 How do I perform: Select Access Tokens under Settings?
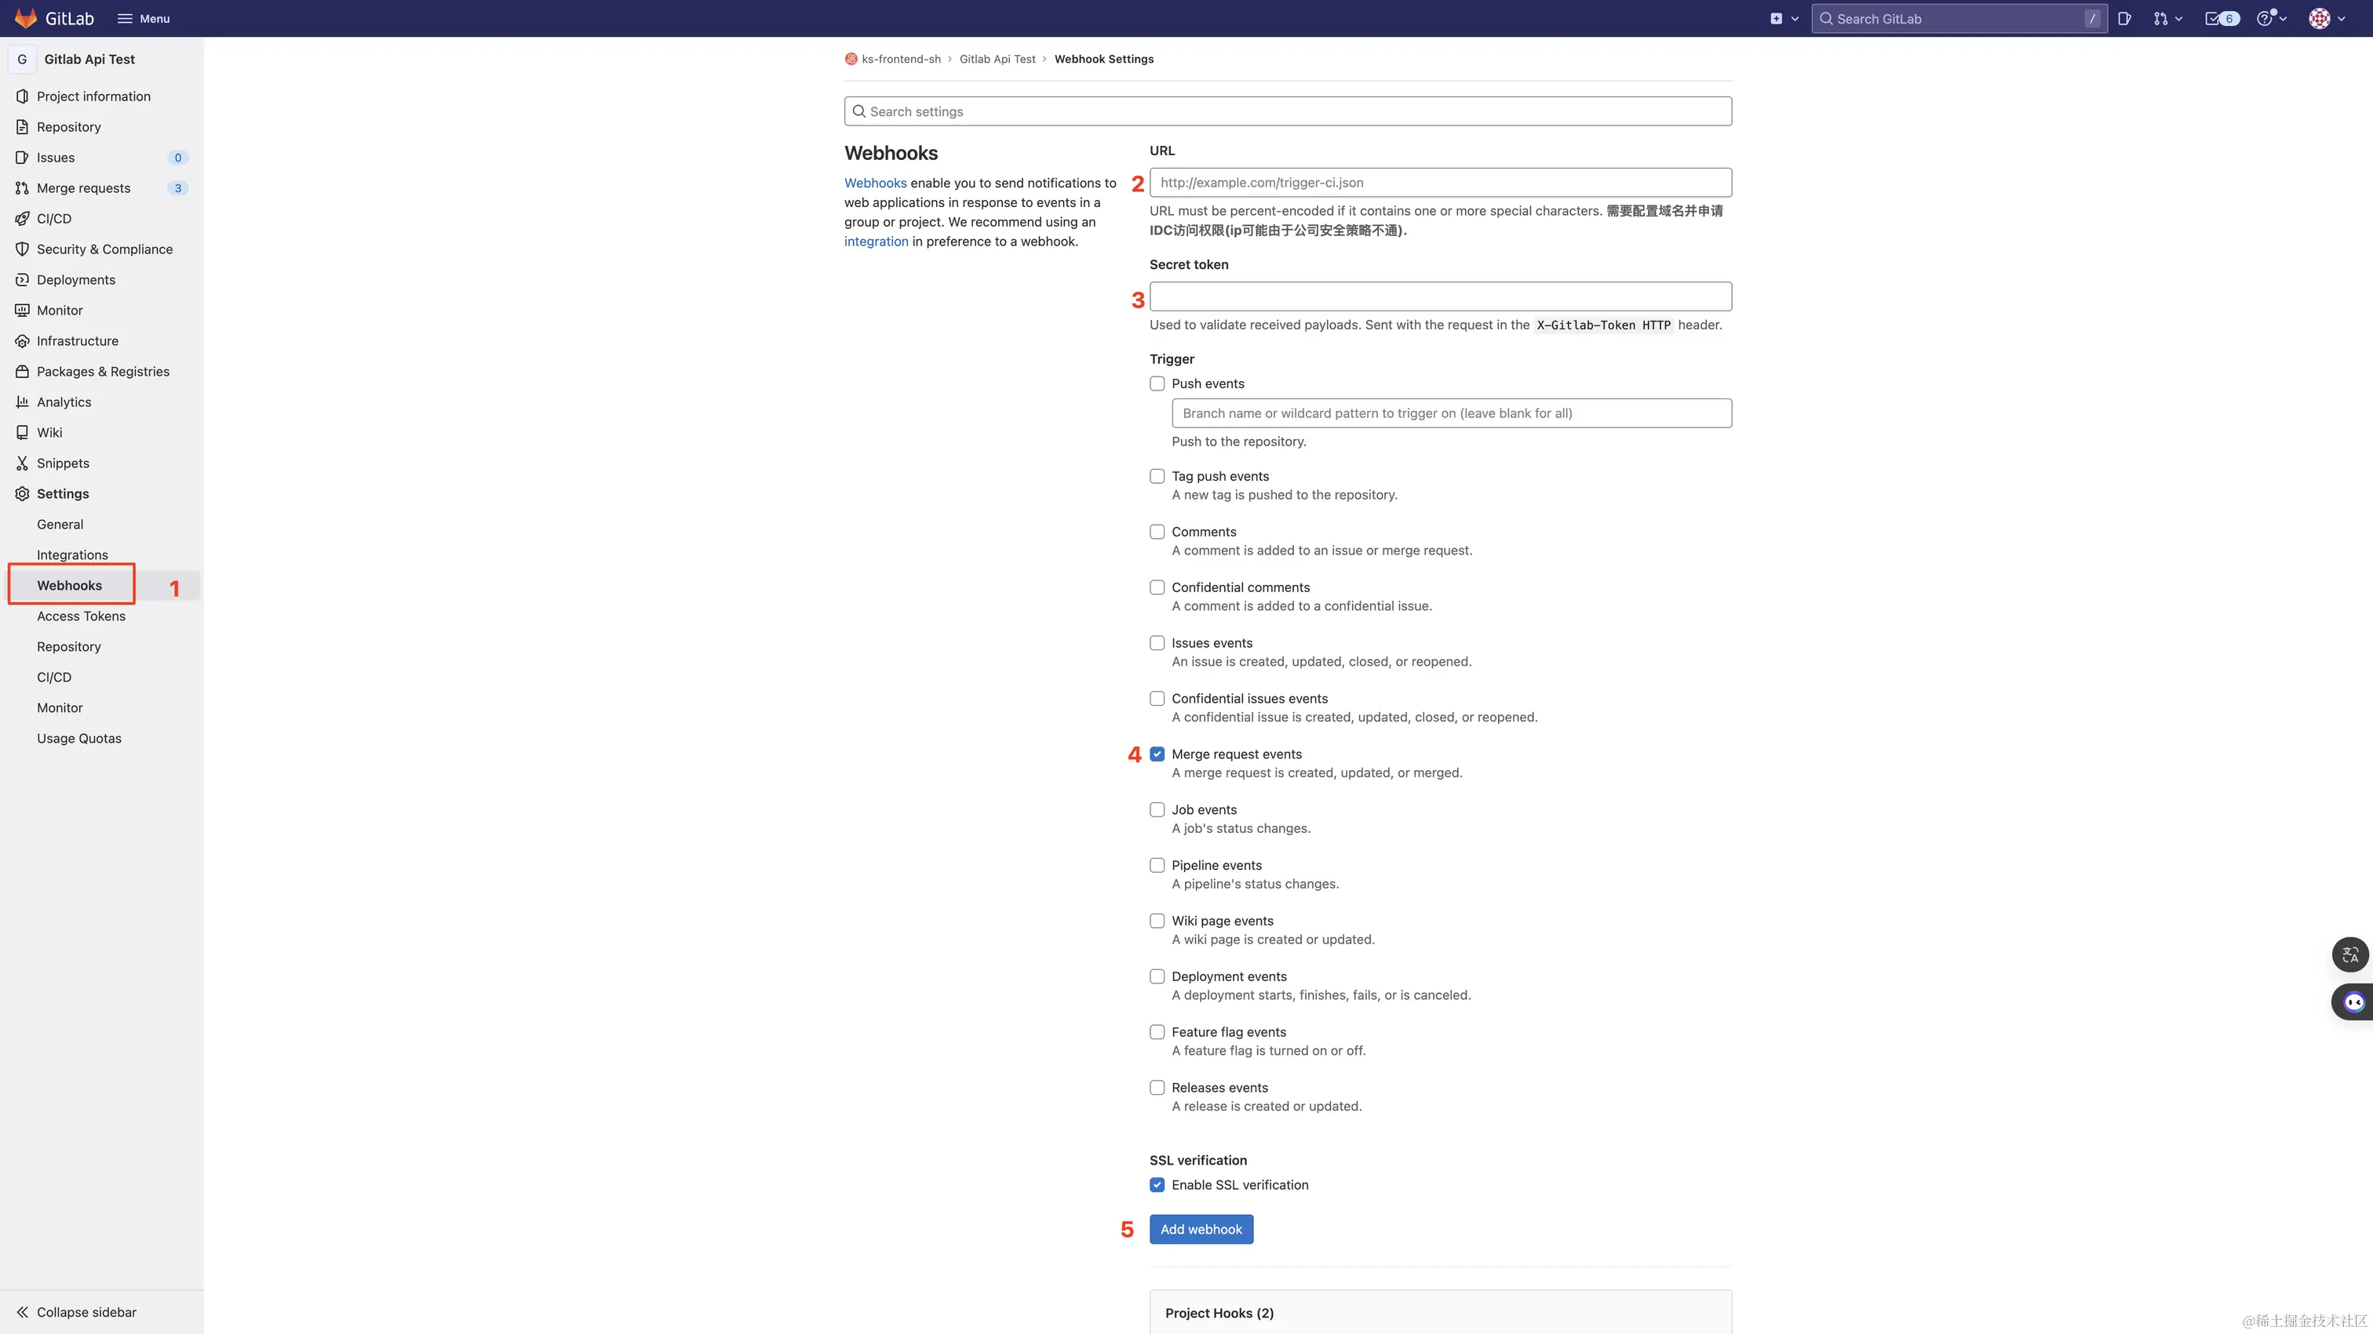(81, 616)
